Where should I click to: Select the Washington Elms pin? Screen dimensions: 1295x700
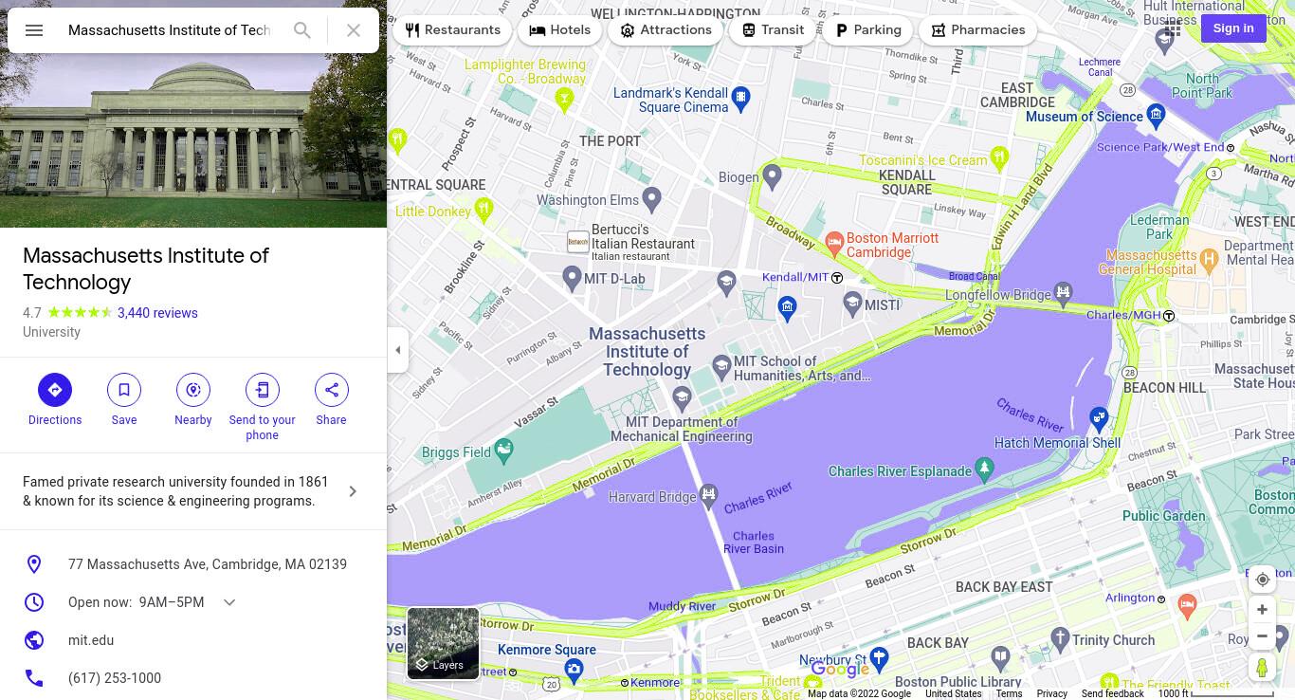click(651, 198)
